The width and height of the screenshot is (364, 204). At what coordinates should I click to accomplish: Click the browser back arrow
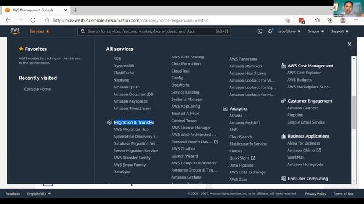(8, 20)
